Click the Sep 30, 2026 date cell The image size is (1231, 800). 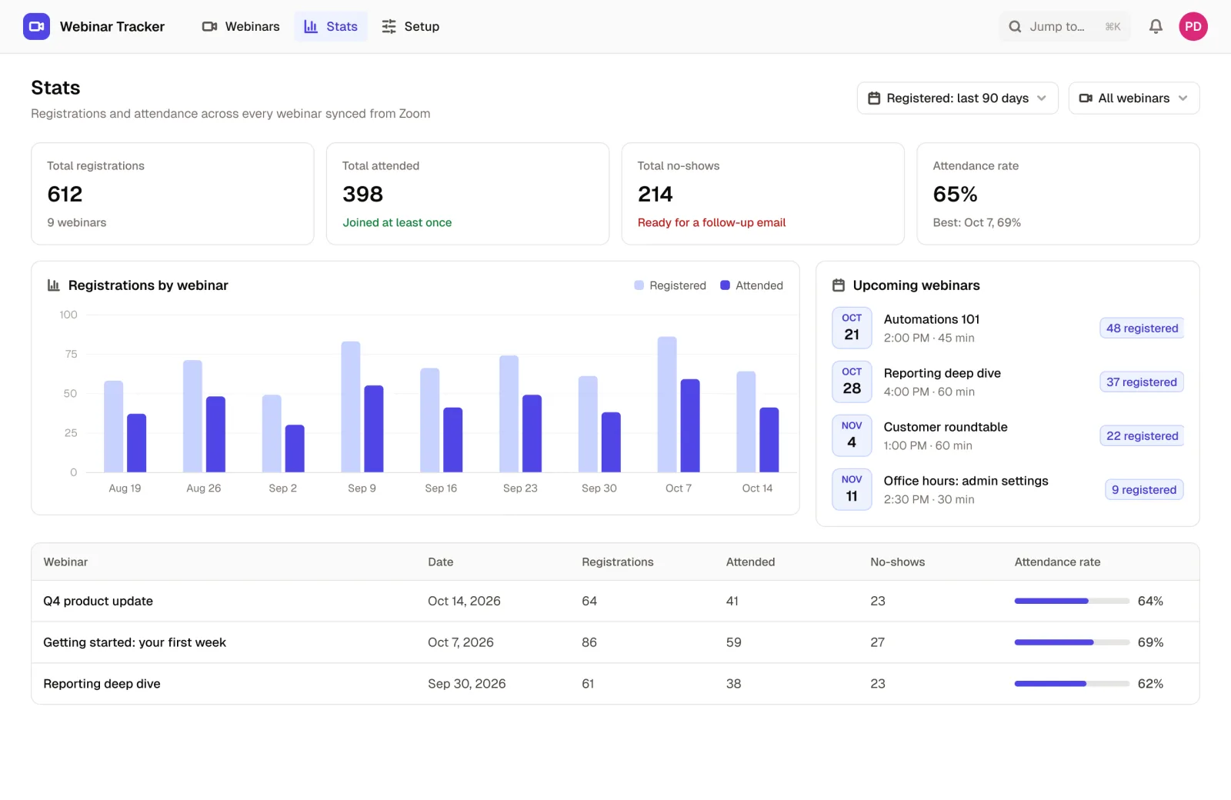[x=467, y=684]
